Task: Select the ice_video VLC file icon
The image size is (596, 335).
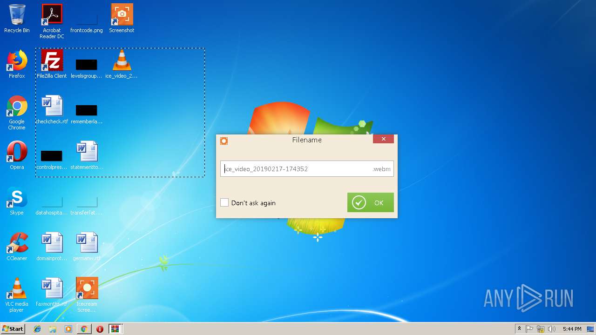Action: click(x=122, y=64)
